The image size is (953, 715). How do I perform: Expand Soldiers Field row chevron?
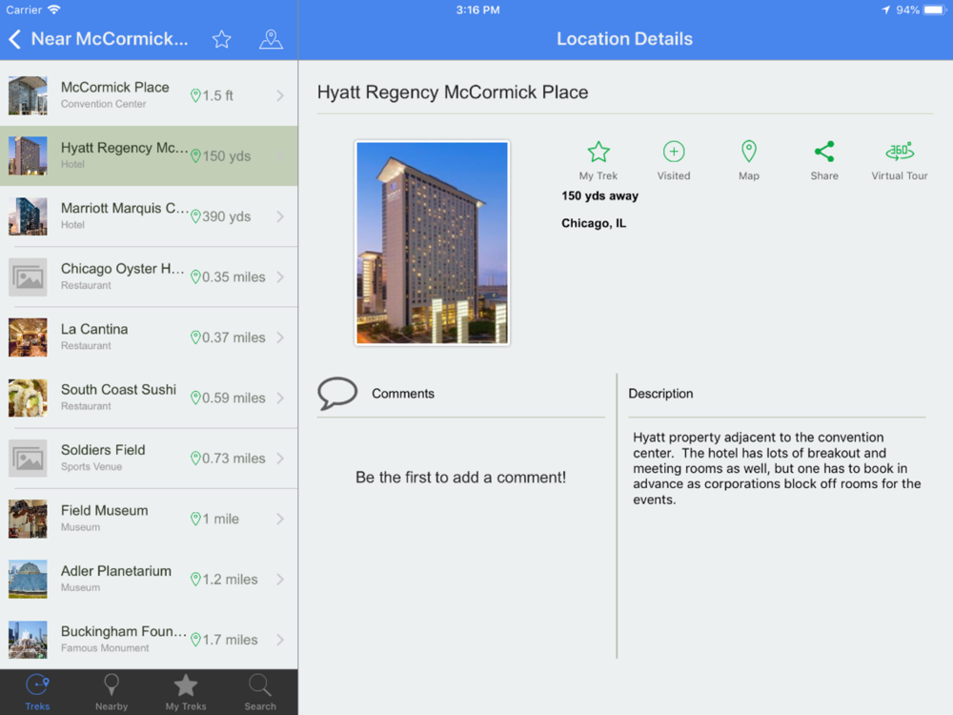click(x=280, y=459)
